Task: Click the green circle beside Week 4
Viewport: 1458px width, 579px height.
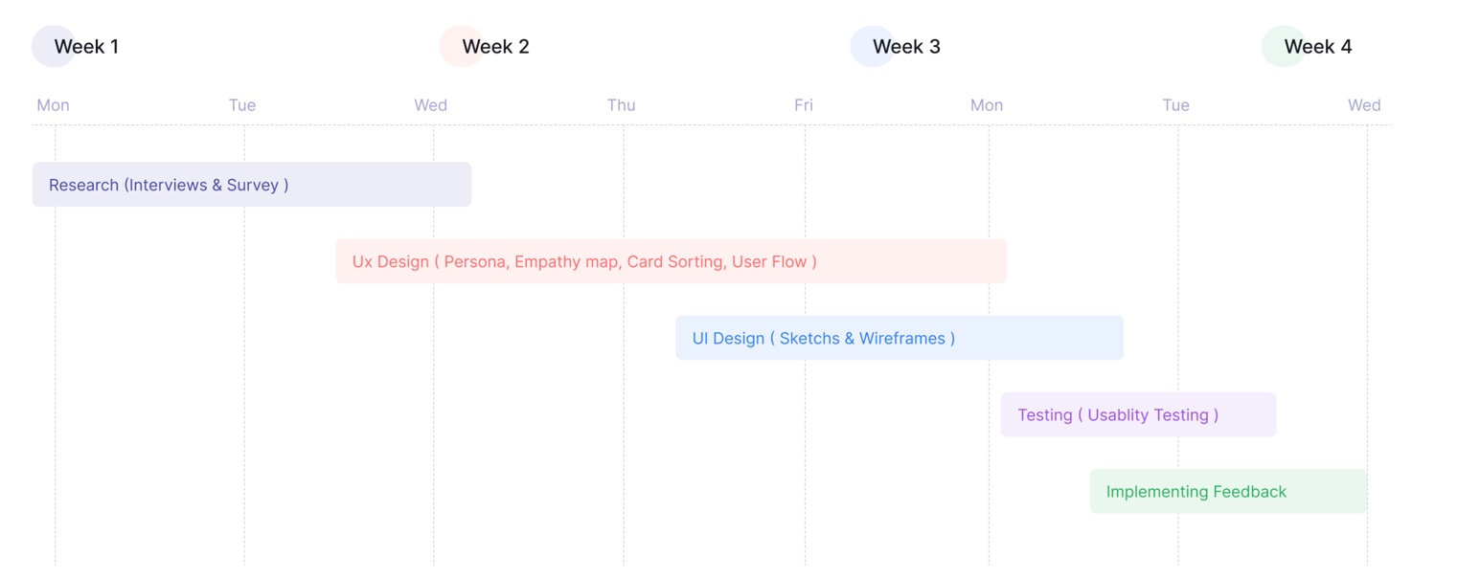Action: coord(1273,46)
